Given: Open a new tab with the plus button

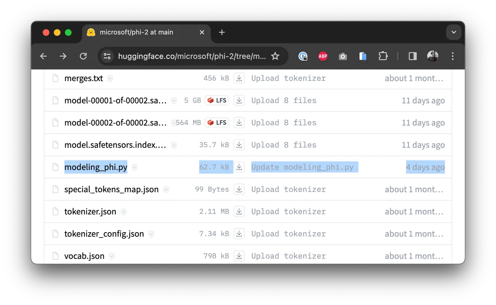Looking at the screenshot, I should point(222,32).
